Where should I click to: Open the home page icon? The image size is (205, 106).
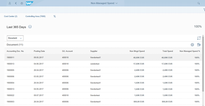pyautogui.click(x=22, y=3)
